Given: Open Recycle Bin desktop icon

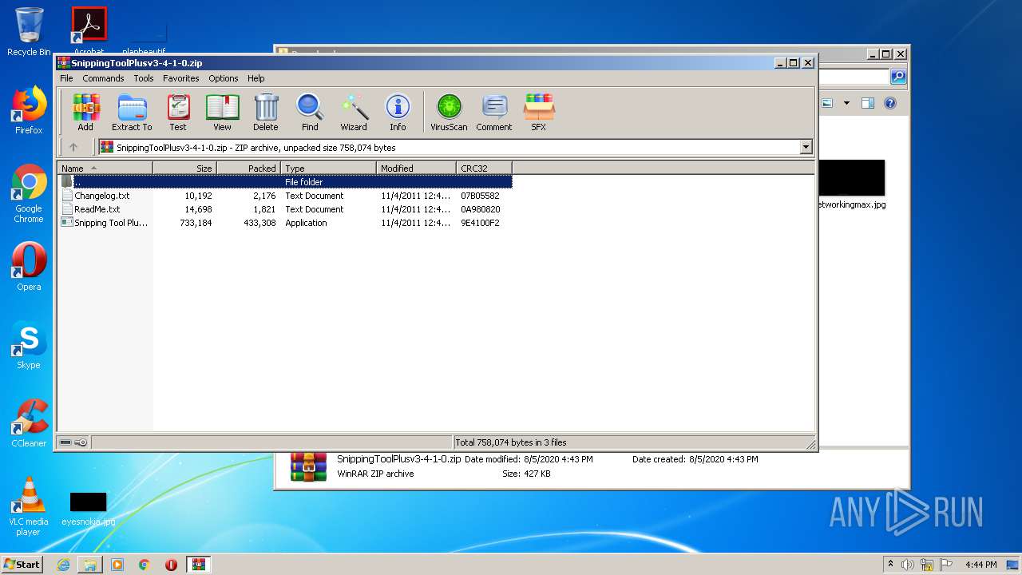Looking at the screenshot, I should click(29, 32).
